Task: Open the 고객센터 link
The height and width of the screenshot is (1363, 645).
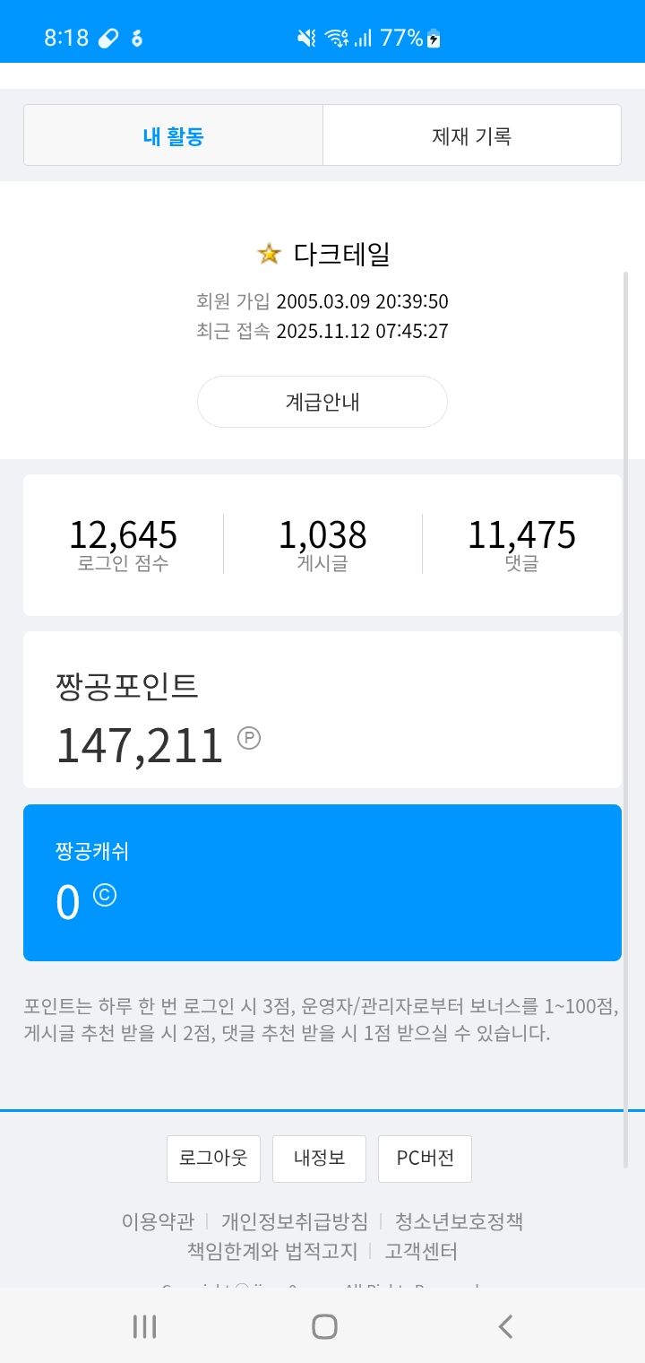Action: click(x=421, y=1252)
